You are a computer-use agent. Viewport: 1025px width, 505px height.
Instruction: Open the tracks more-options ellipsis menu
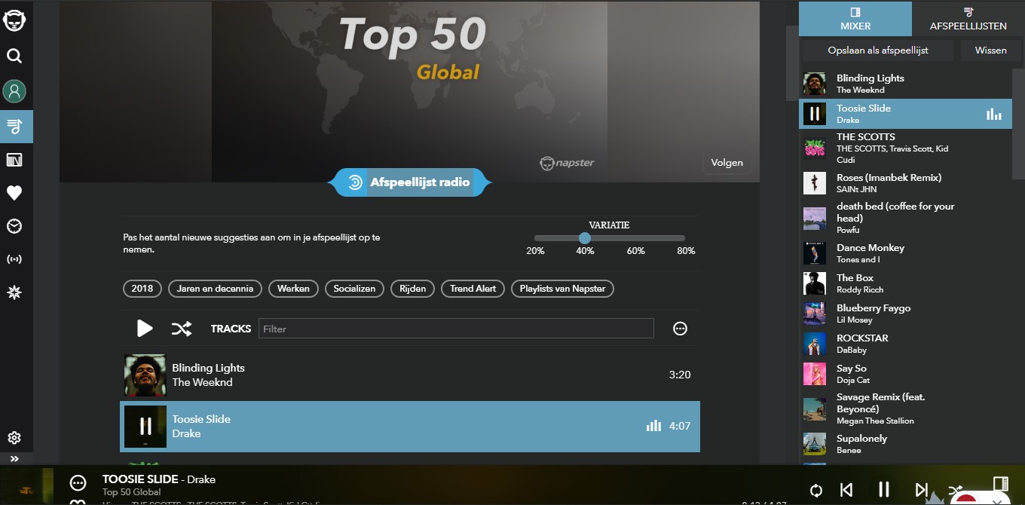[x=680, y=329]
